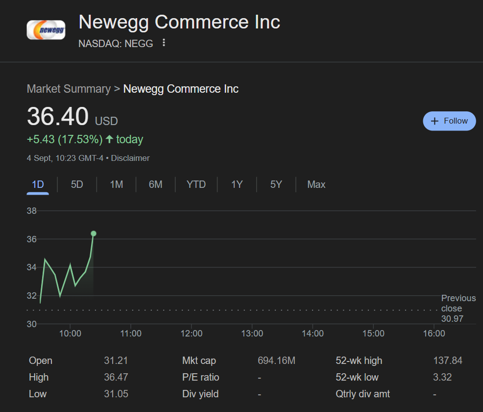Viewport: 483px width, 412px height.
Task: Click the green current price marker on chart
Action: point(94,233)
